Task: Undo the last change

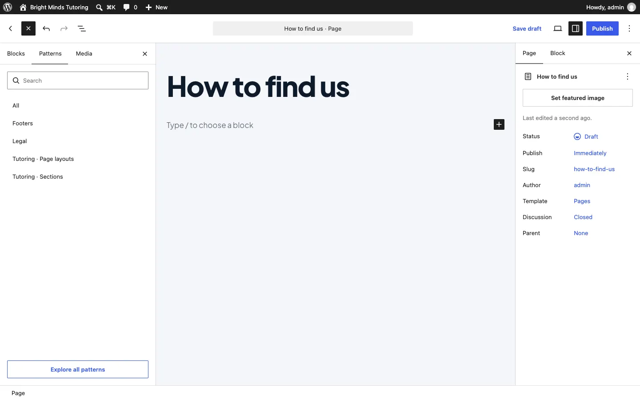Action: pyautogui.click(x=46, y=28)
